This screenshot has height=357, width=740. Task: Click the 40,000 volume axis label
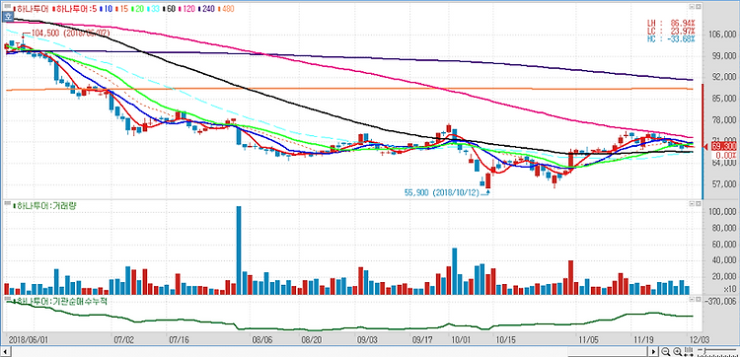coord(725,260)
